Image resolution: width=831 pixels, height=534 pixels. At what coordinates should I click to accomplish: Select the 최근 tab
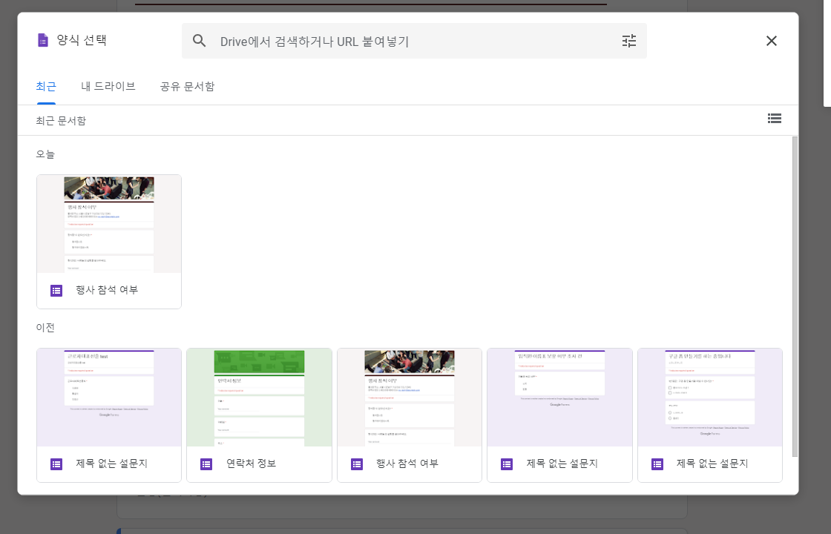(x=46, y=86)
